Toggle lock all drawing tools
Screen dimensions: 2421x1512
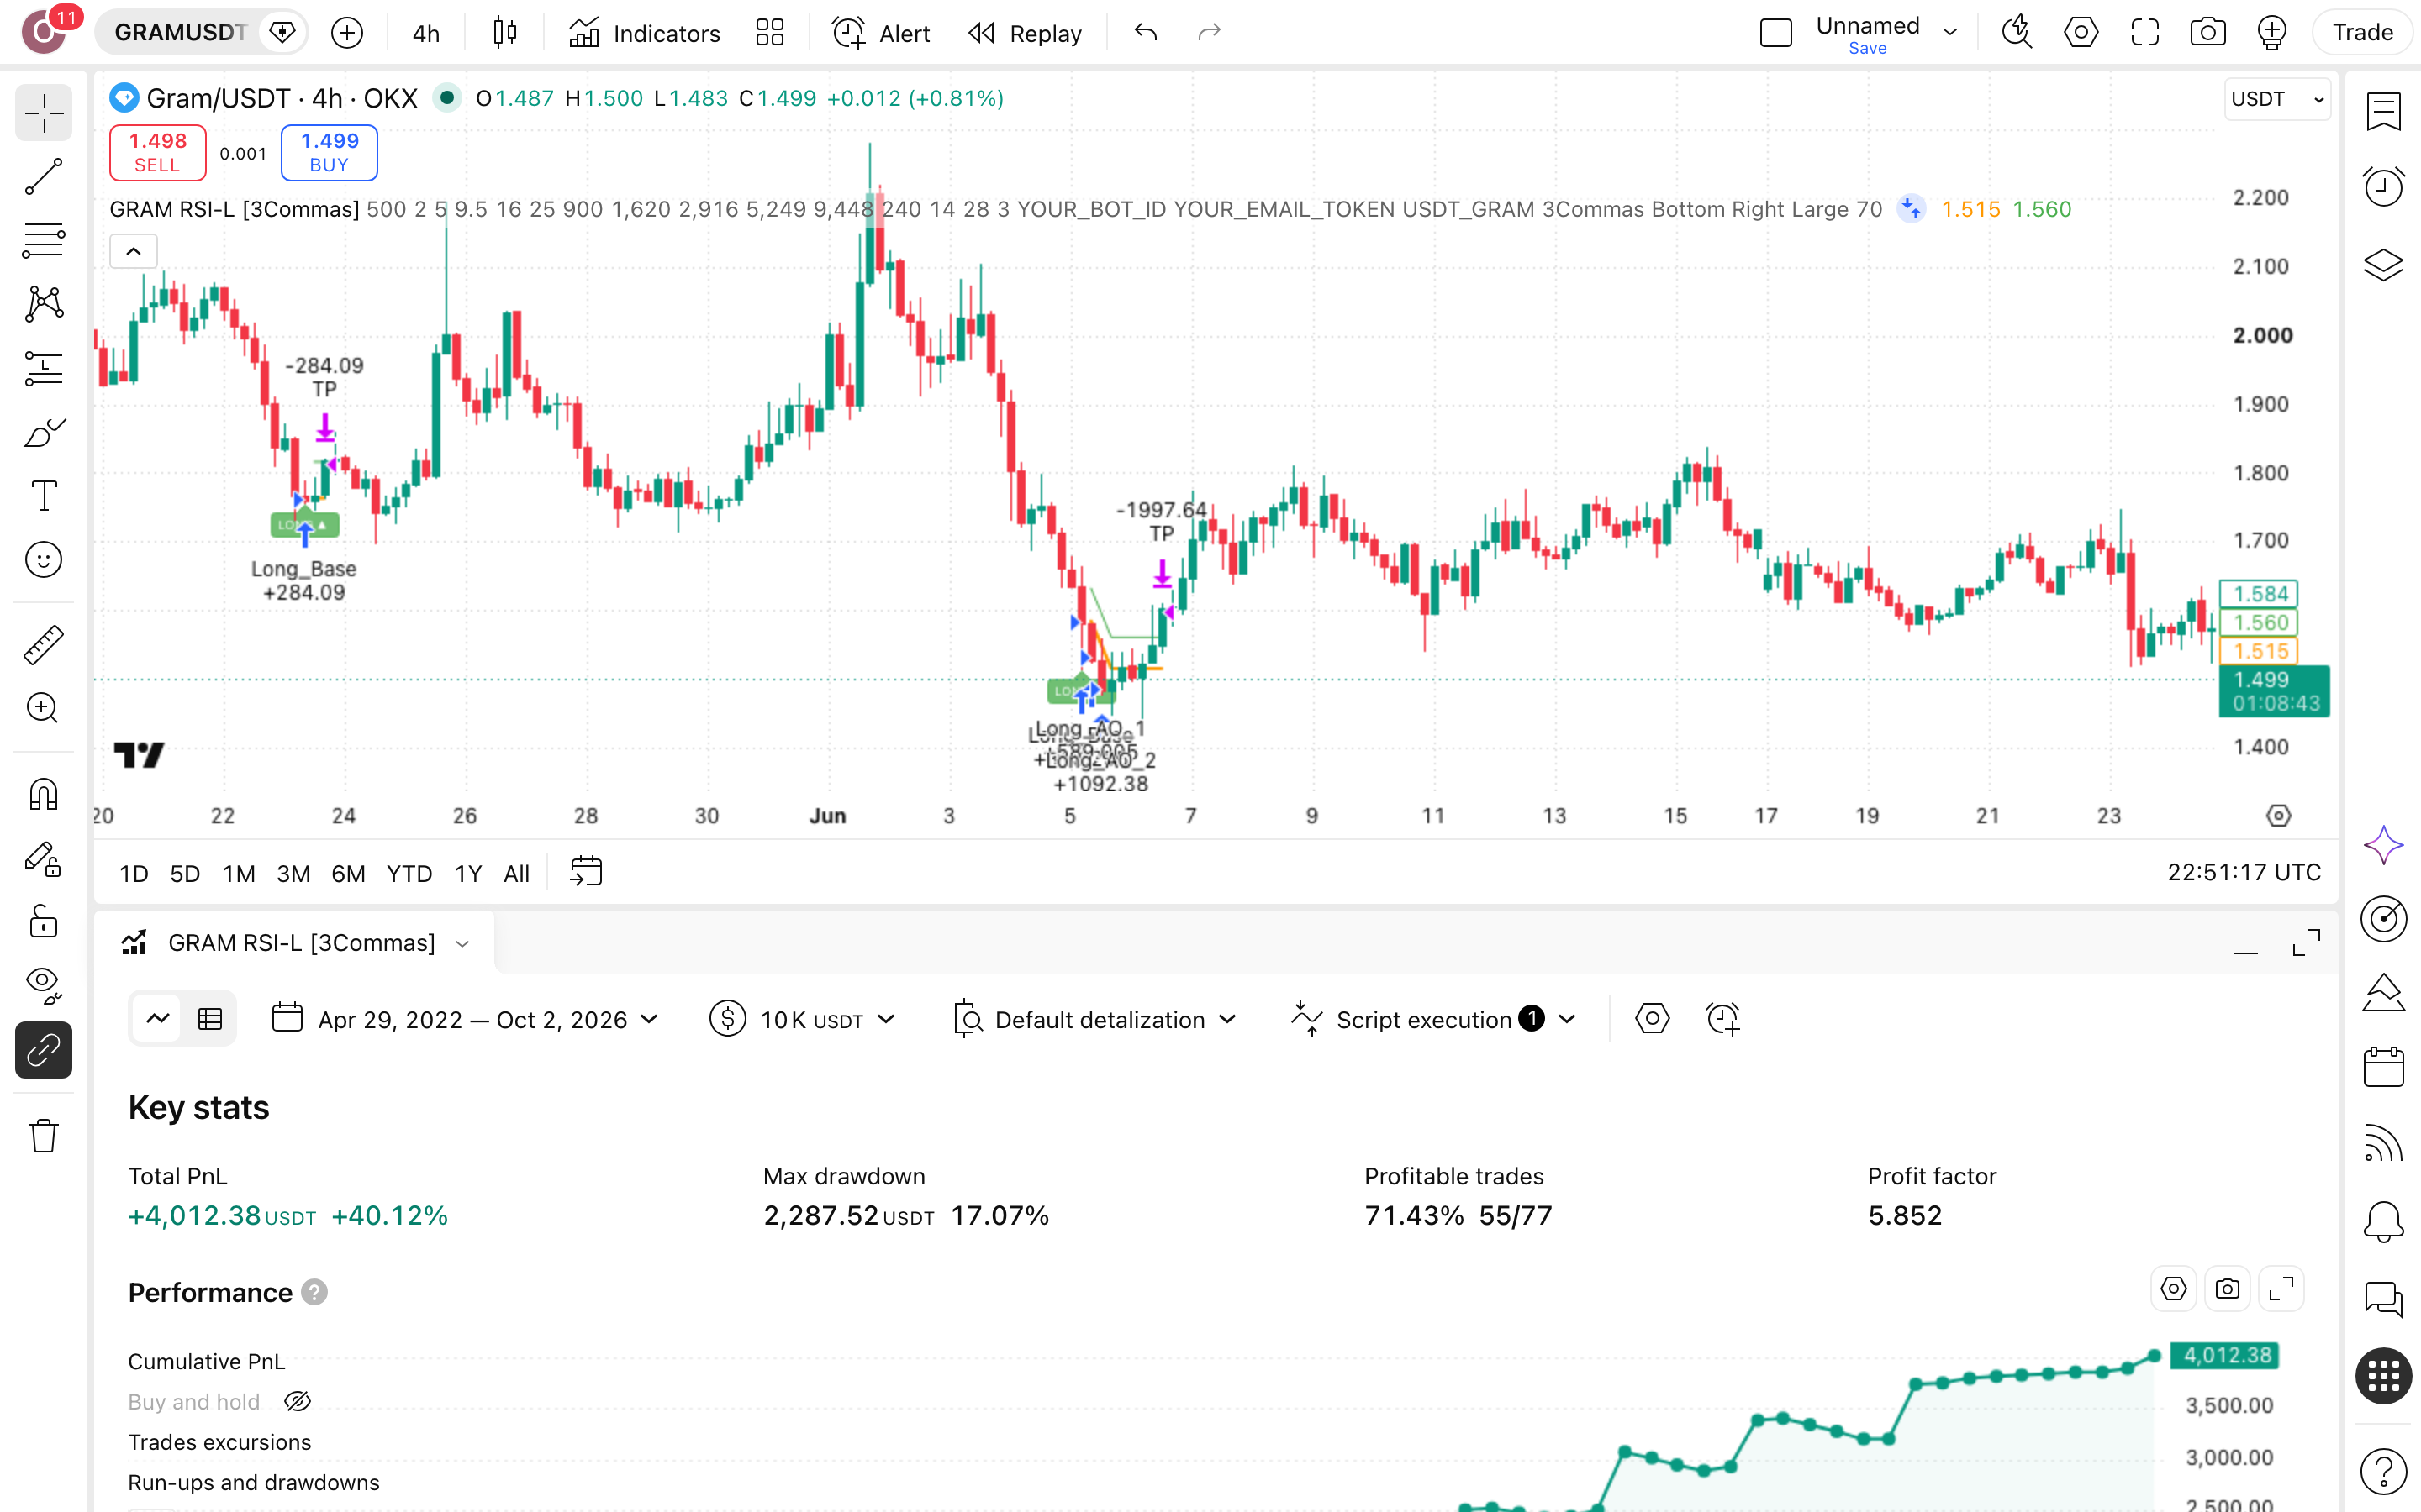[43, 921]
